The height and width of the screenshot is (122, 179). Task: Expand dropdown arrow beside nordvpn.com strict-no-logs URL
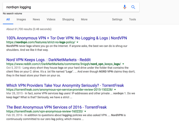(x=77, y=42)
